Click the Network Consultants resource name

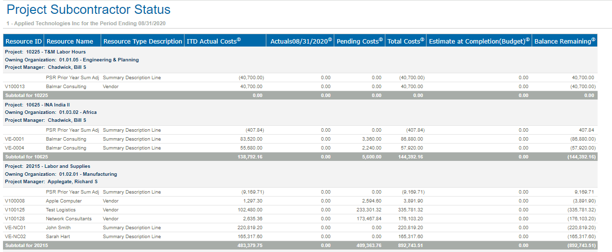coord(68,219)
